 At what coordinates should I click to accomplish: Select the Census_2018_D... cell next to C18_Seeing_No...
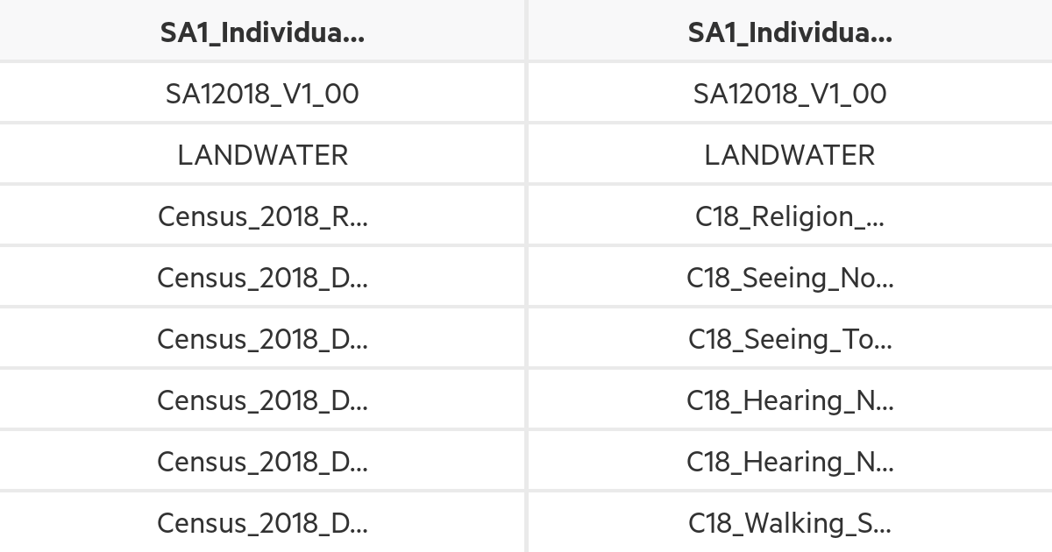pyautogui.click(x=263, y=278)
